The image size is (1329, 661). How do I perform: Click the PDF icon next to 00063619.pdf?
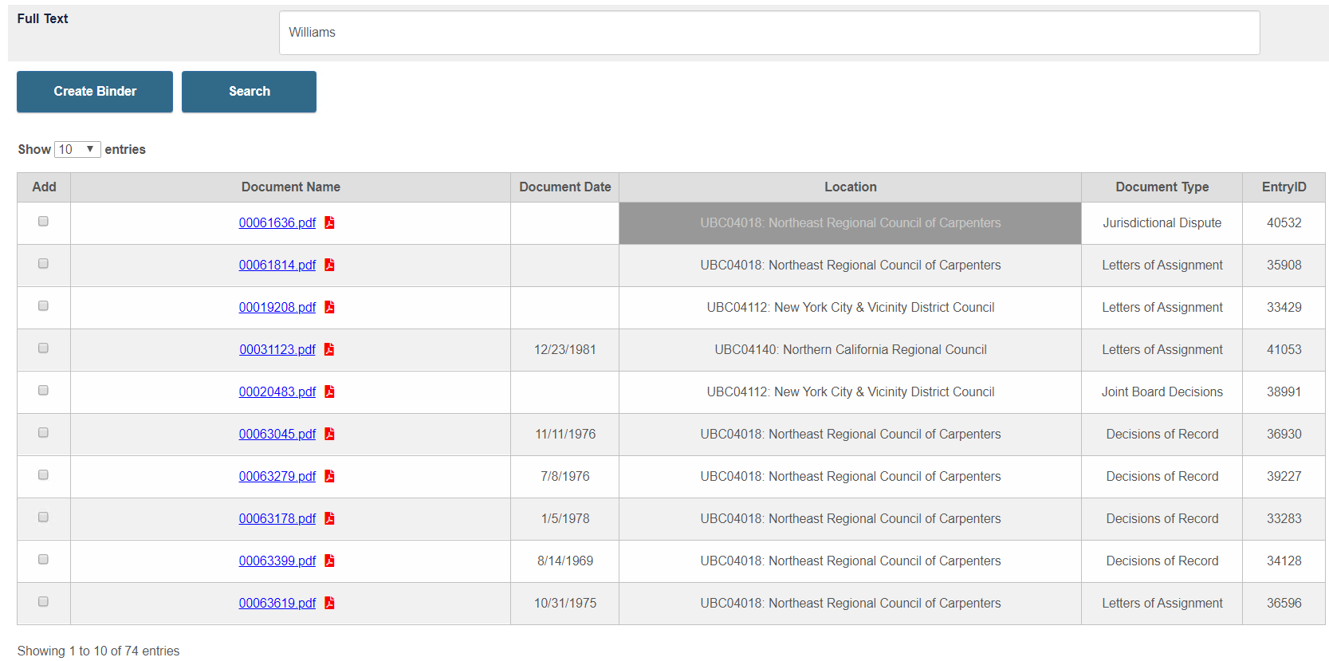329,603
